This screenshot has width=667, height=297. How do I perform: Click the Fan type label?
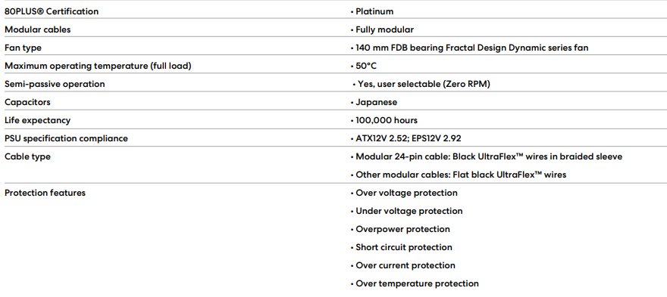(x=23, y=48)
